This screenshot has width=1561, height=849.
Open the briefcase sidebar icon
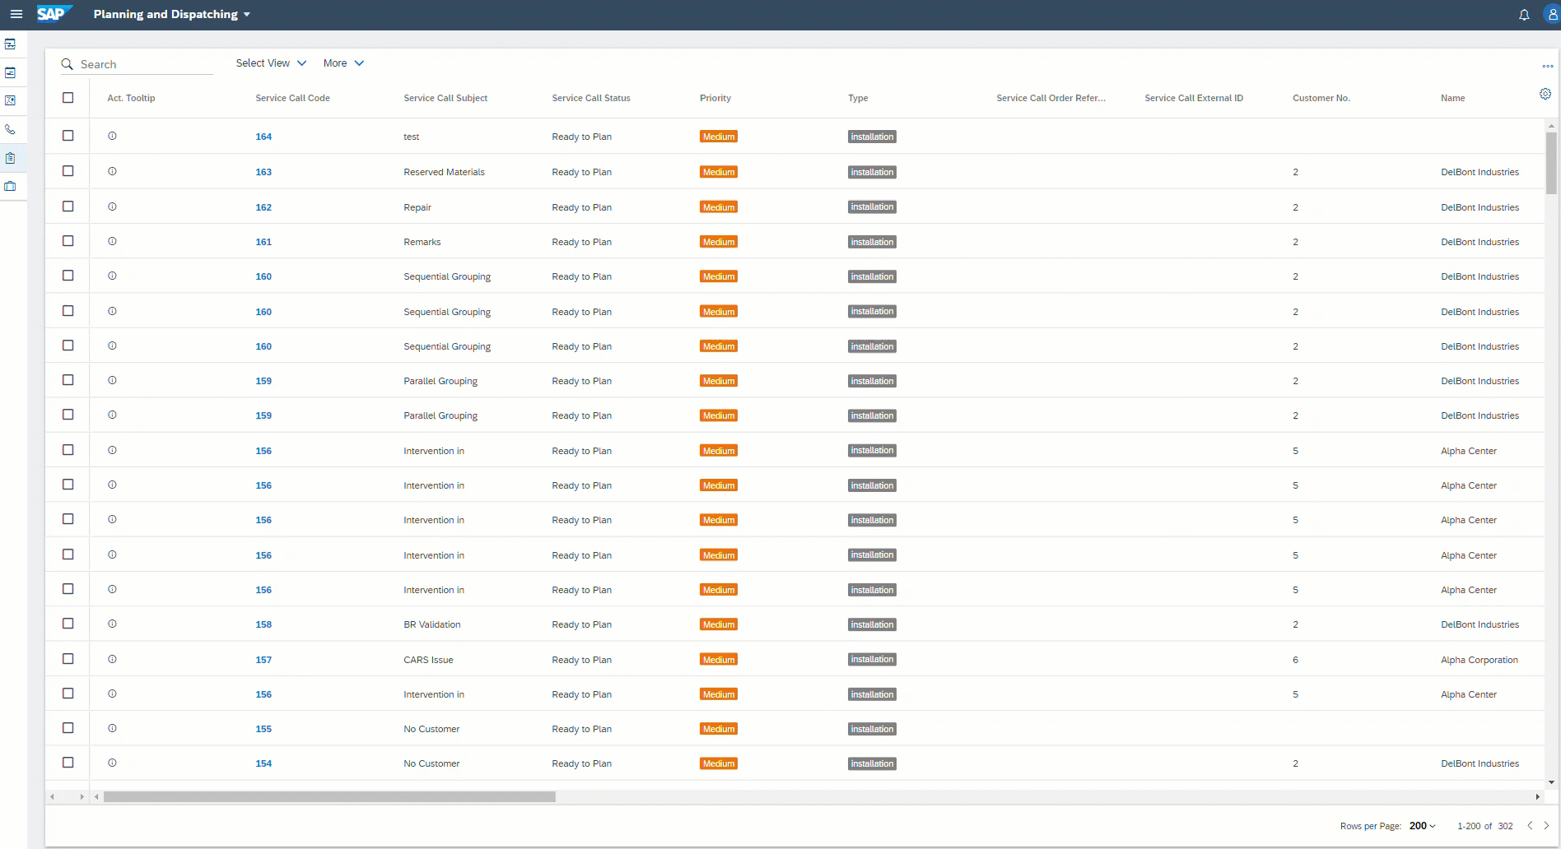[x=11, y=186]
